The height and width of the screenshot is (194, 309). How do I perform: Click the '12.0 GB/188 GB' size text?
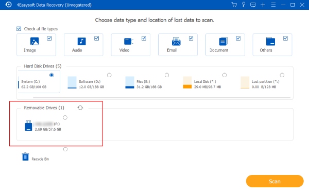pyautogui.click(x=92, y=87)
